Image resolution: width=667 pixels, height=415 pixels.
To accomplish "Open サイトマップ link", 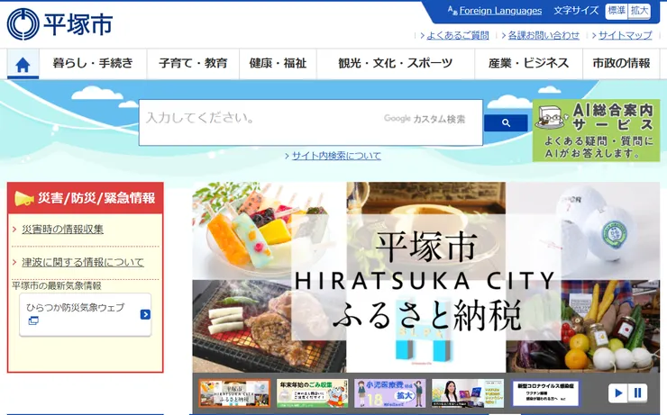I will (626, 35).
